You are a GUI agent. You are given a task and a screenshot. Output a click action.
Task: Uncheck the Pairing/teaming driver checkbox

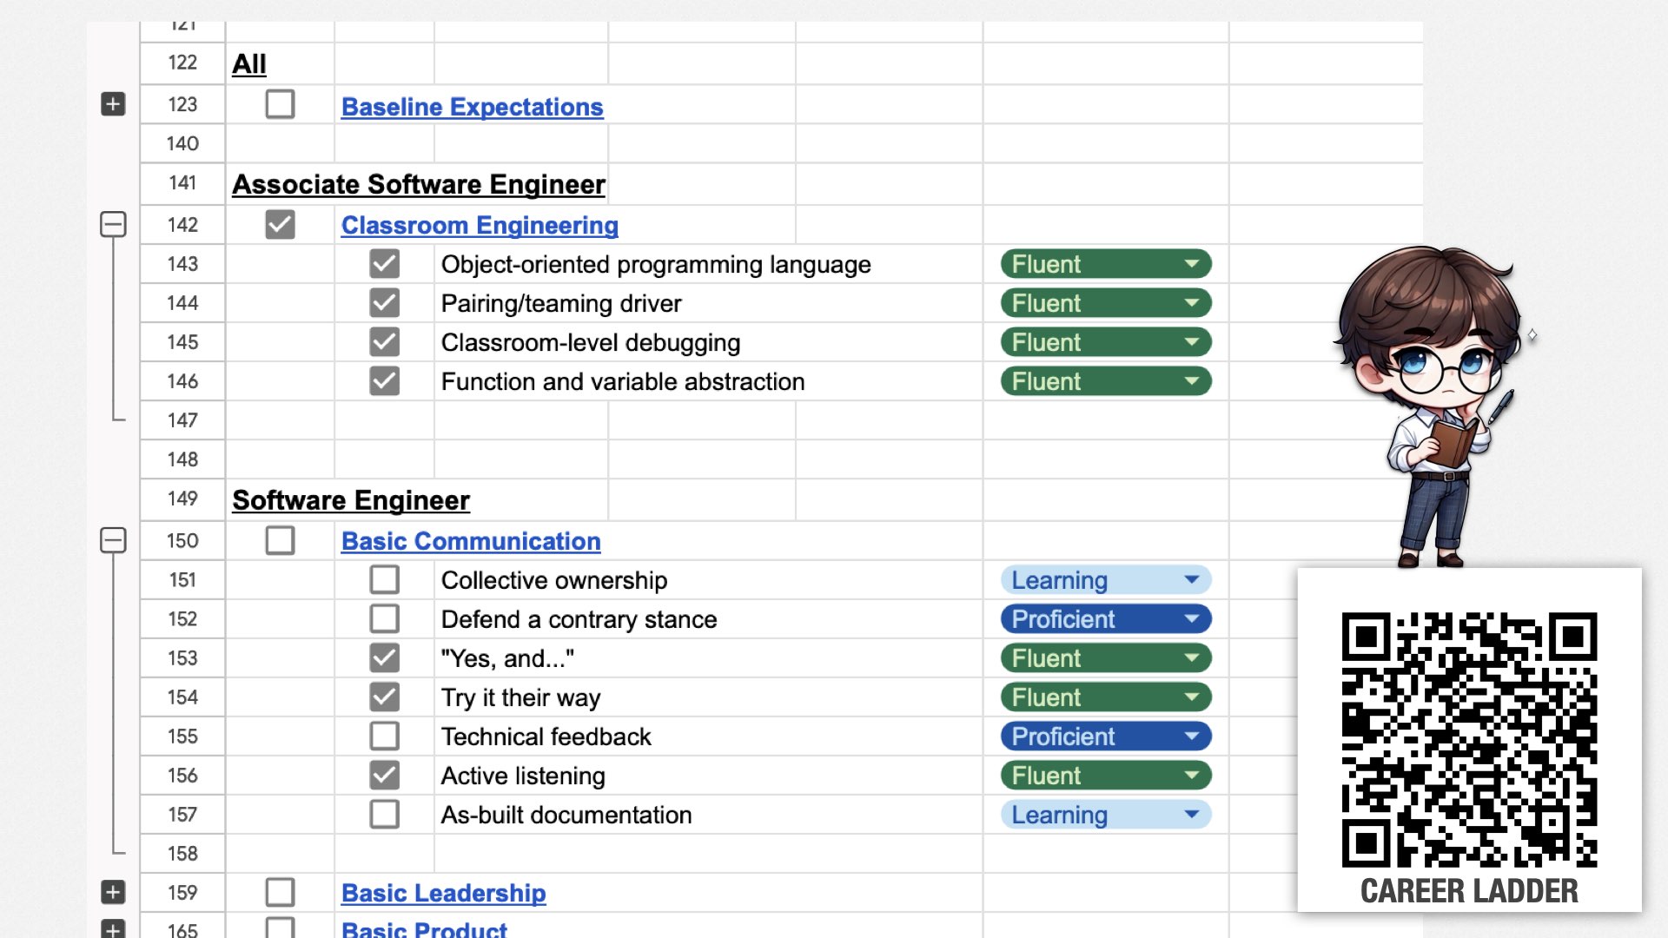click(x=384, y=302)
